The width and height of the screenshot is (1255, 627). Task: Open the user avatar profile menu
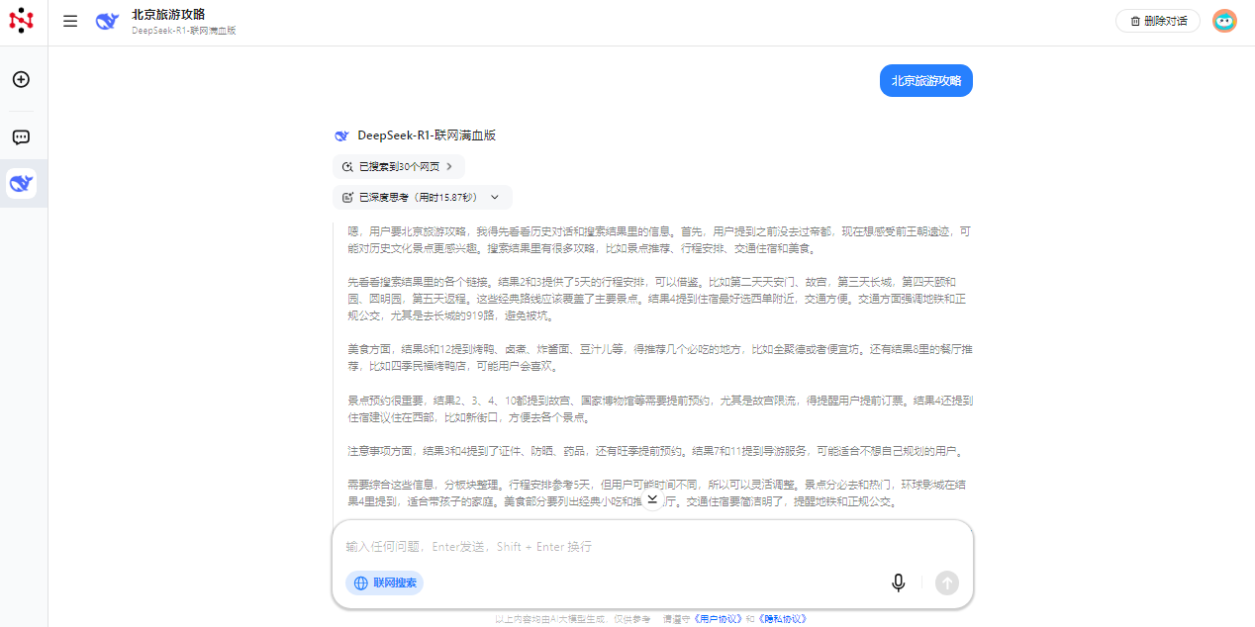click(1224, 21)
